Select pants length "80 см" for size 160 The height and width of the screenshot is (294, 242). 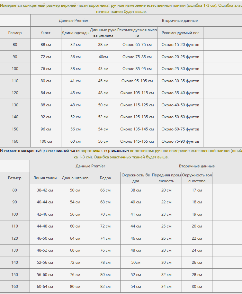75,287
